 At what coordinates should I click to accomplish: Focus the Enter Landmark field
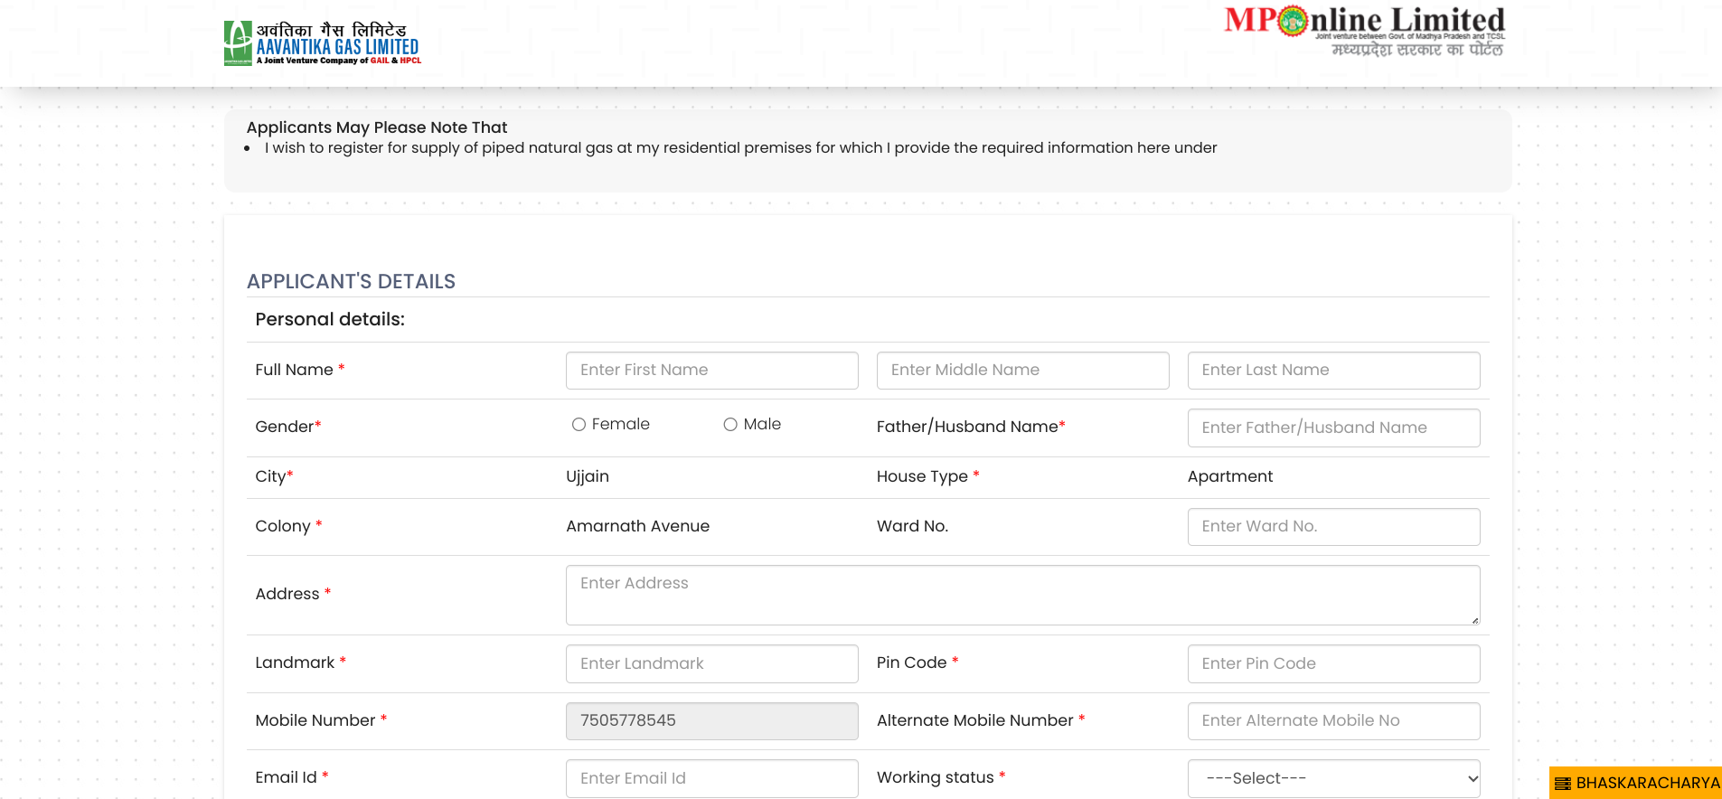[711, 663]
